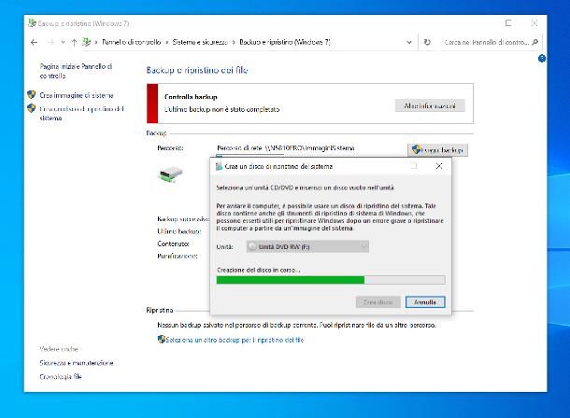570x418 pixels.
Task: Close the 'Crea un disco di ripristino' dialog
Action: click(439, 166)
